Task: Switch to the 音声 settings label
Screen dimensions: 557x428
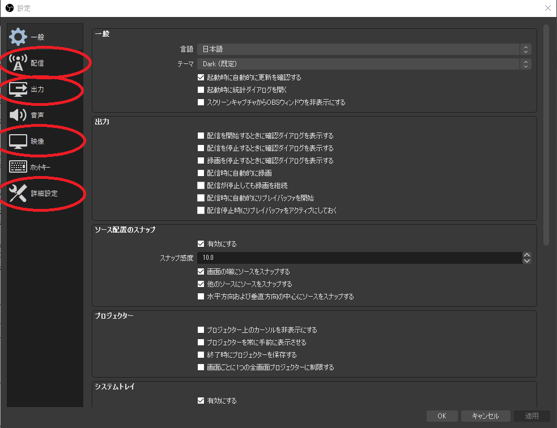Action: 37,115
